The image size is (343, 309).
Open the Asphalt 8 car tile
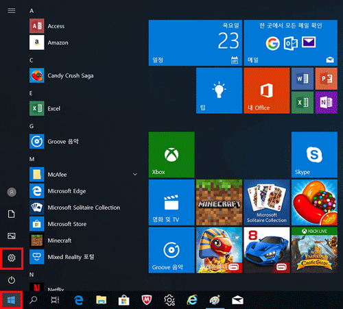[267, 250]
